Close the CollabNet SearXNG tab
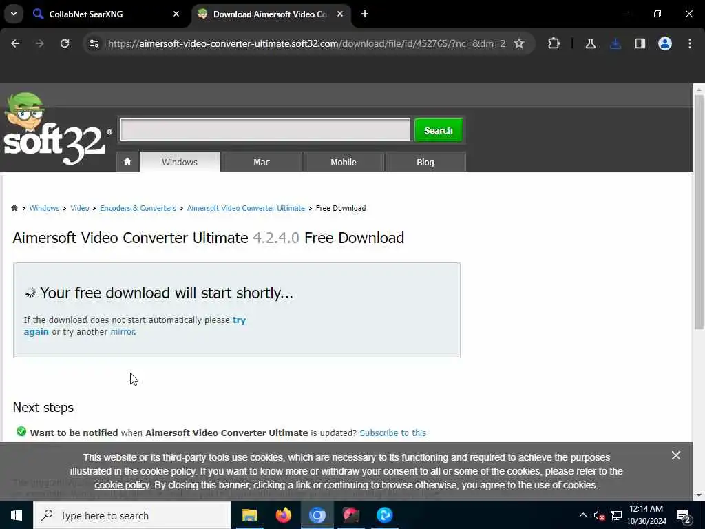The width and height of the screenshot is (705, 529). [x=176, y=14]
